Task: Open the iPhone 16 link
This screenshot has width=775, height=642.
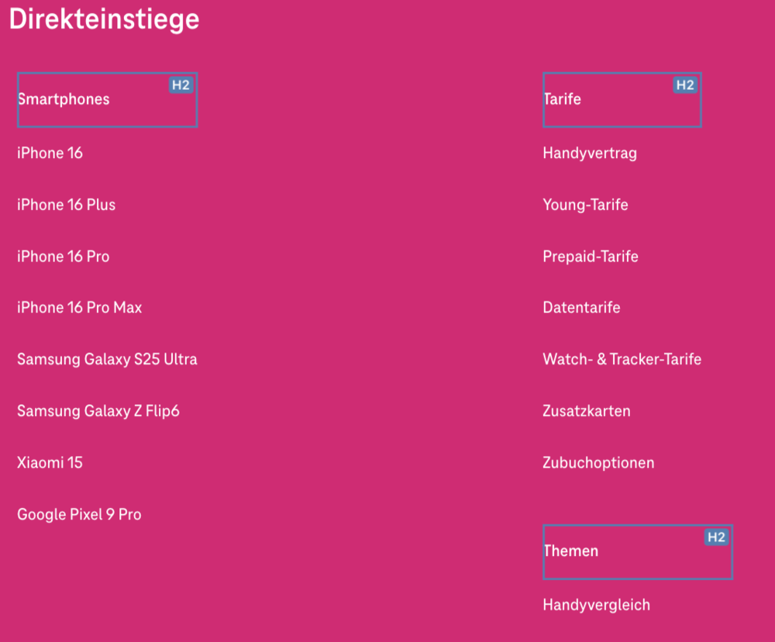Action: click(50, 153)
